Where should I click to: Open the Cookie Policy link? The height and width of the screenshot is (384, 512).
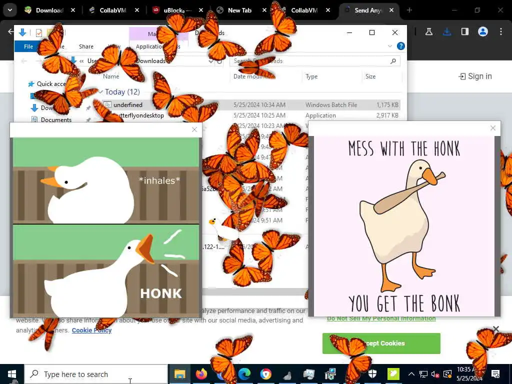click(92, 330)
